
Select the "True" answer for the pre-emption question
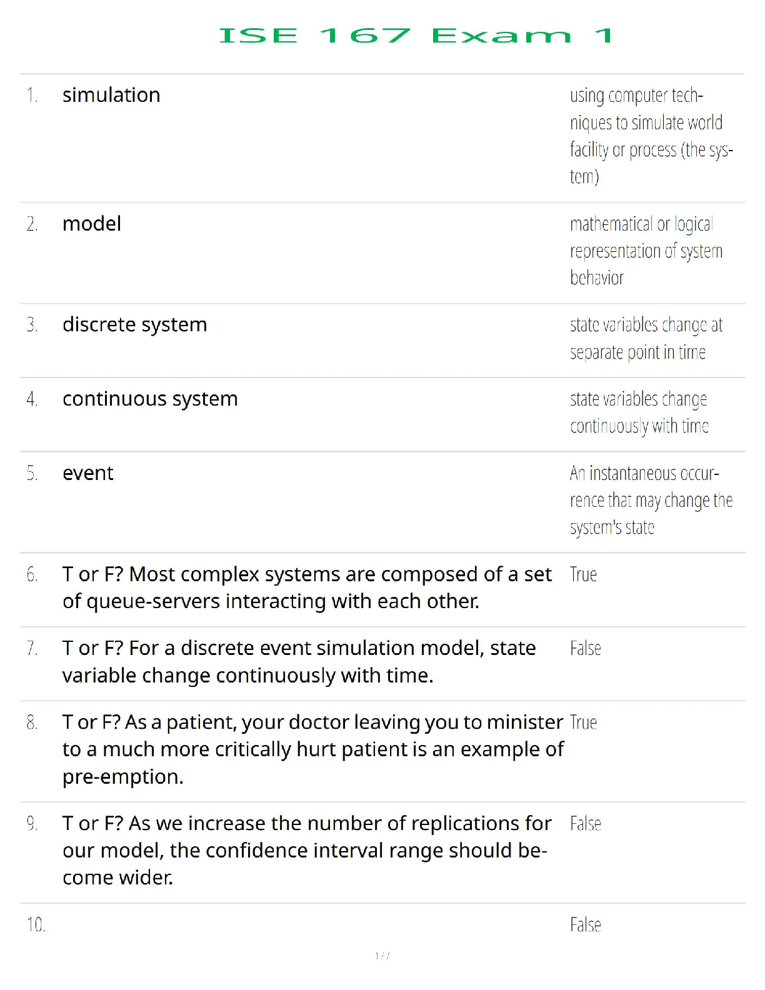583,722
